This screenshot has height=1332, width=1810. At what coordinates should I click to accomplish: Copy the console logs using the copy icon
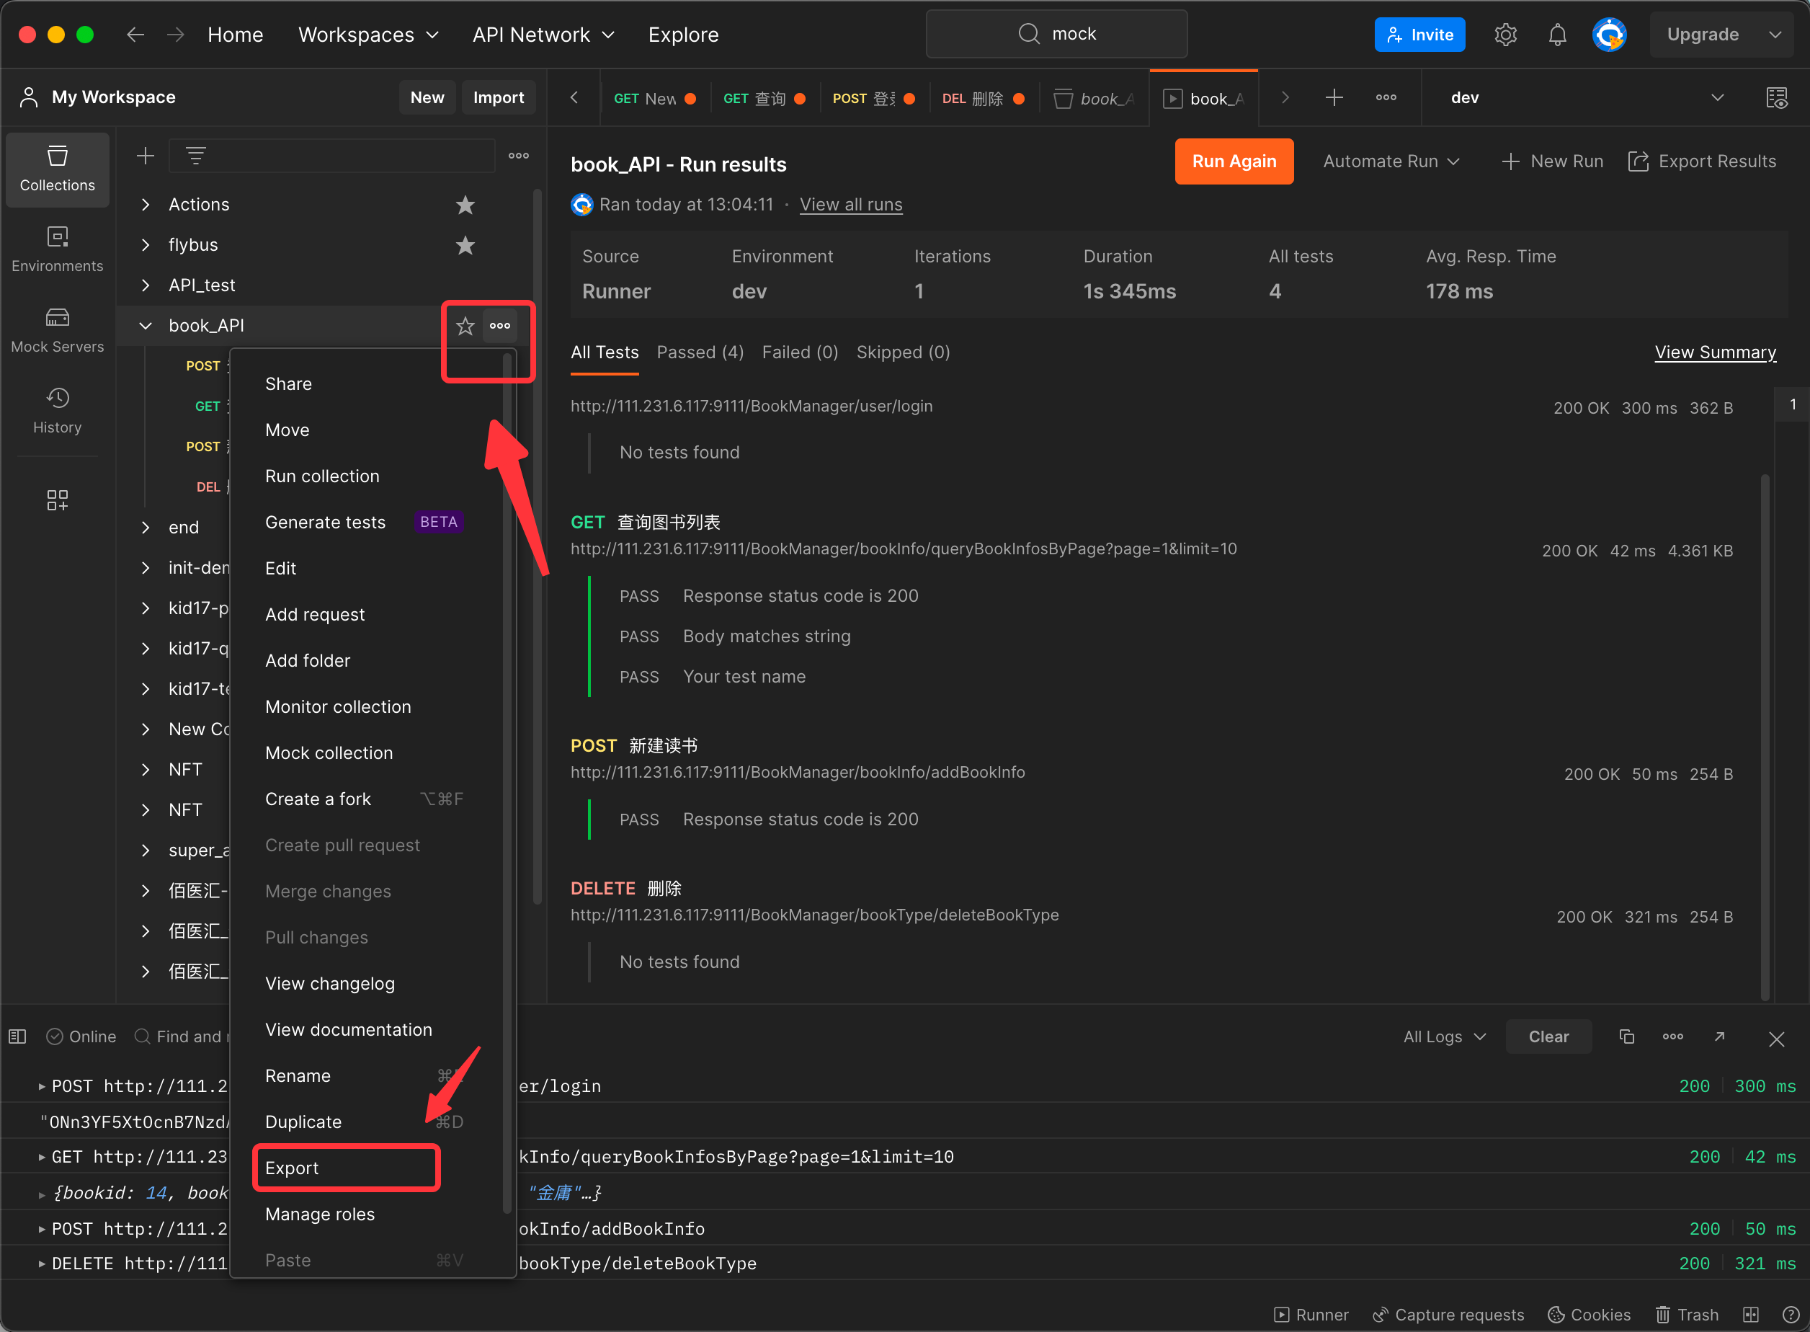tap(1626, 1037)
